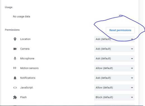Click the Microphone label text
This screenshot has width=145, height=106.
click(x=27, y=58)
